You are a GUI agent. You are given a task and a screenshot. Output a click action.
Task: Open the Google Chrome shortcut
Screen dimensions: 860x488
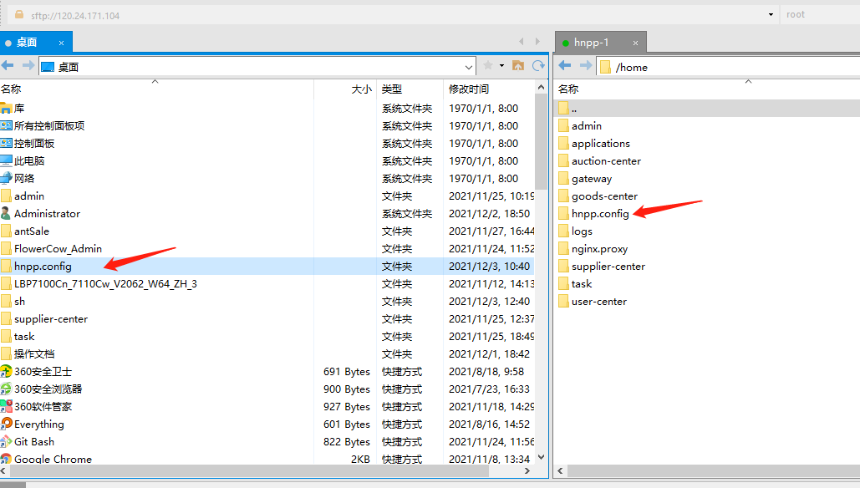[52, 459]
